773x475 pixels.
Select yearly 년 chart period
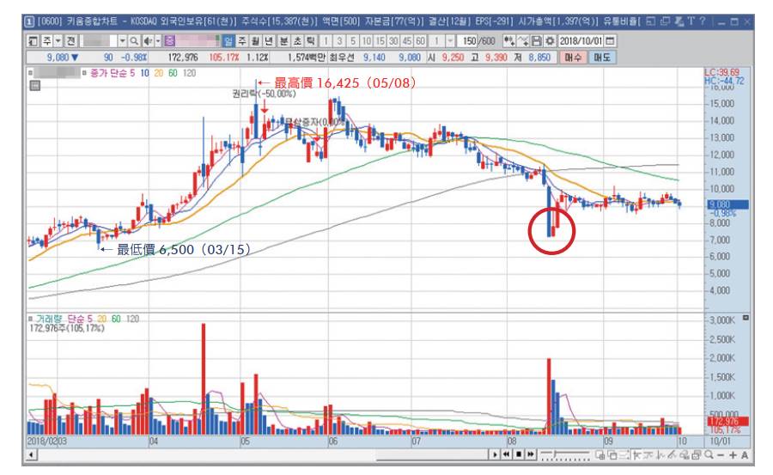pyautogui.click(x=269, y=41)
